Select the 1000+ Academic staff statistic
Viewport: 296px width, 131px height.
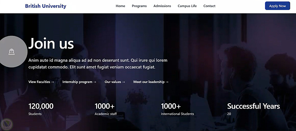[106, 109]
